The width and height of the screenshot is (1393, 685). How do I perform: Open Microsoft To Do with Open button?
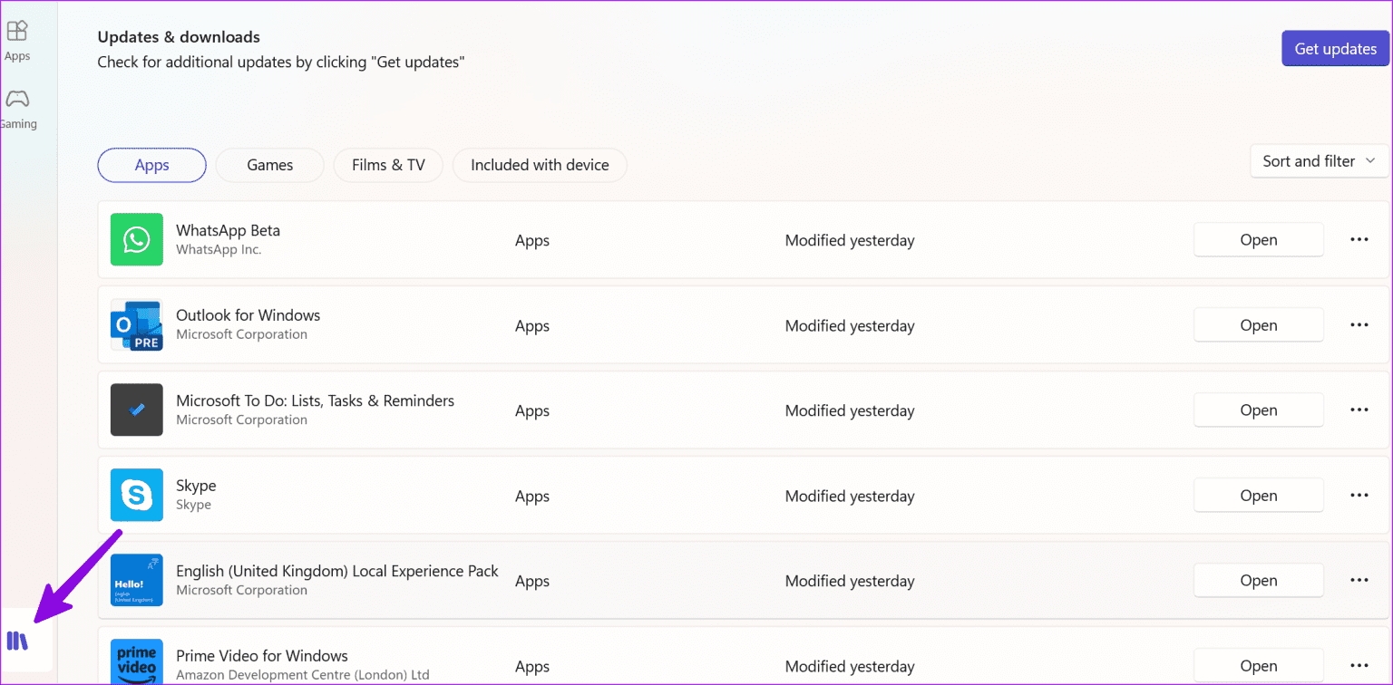coord(1259,410)
